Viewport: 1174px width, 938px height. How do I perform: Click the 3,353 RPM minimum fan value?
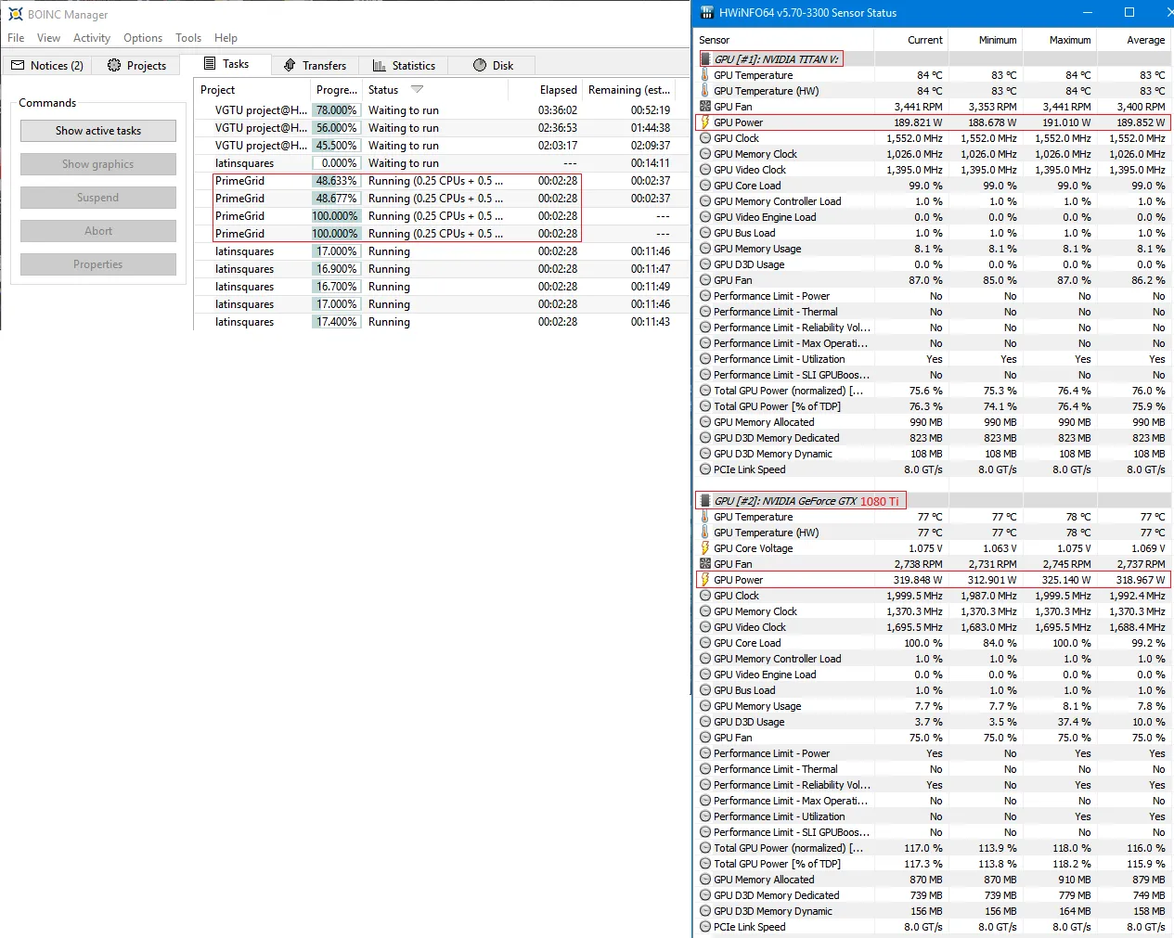coord(992,107)
